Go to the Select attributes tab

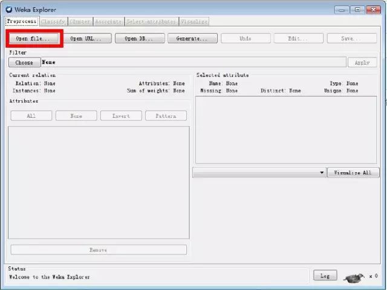point(152,22)
